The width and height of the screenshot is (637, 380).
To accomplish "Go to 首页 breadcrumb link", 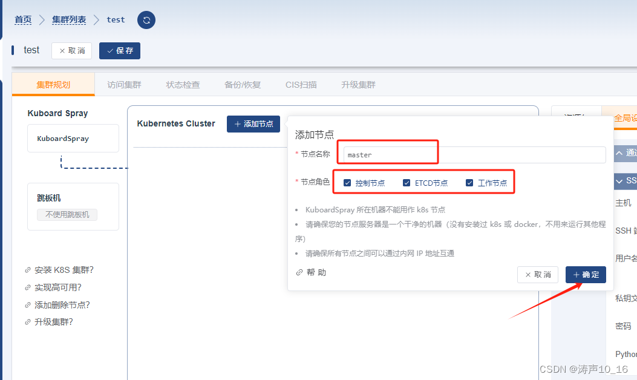I will [x=23, y=19].
